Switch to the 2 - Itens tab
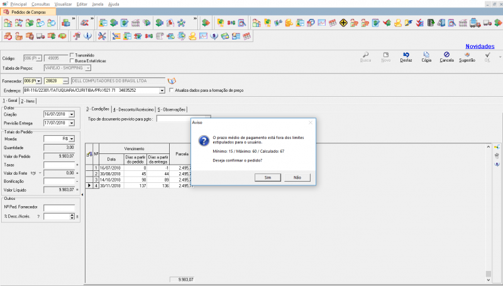This screenshot has height=286, width=503. (28, 101)
